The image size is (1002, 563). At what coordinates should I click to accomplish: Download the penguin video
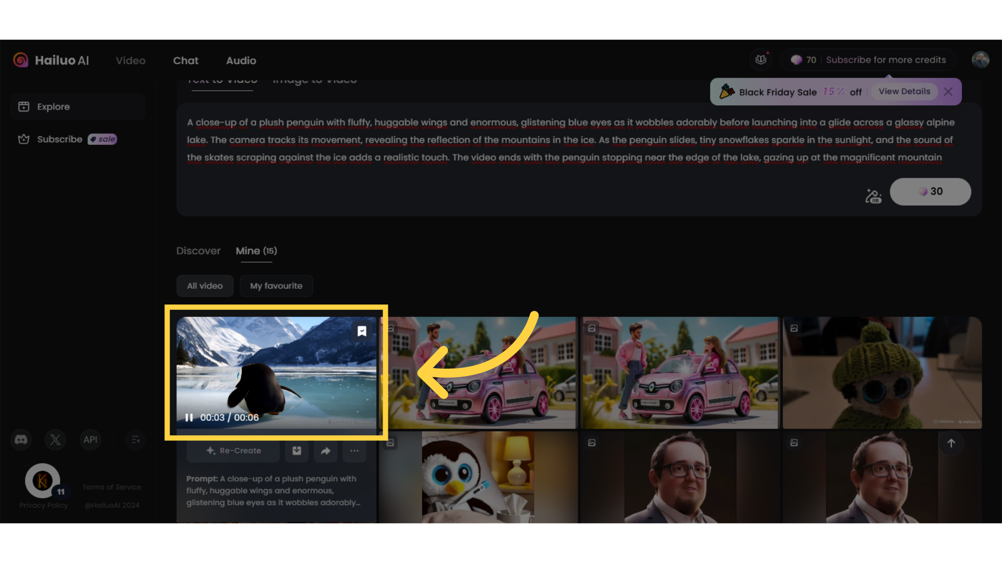[296, 451]
